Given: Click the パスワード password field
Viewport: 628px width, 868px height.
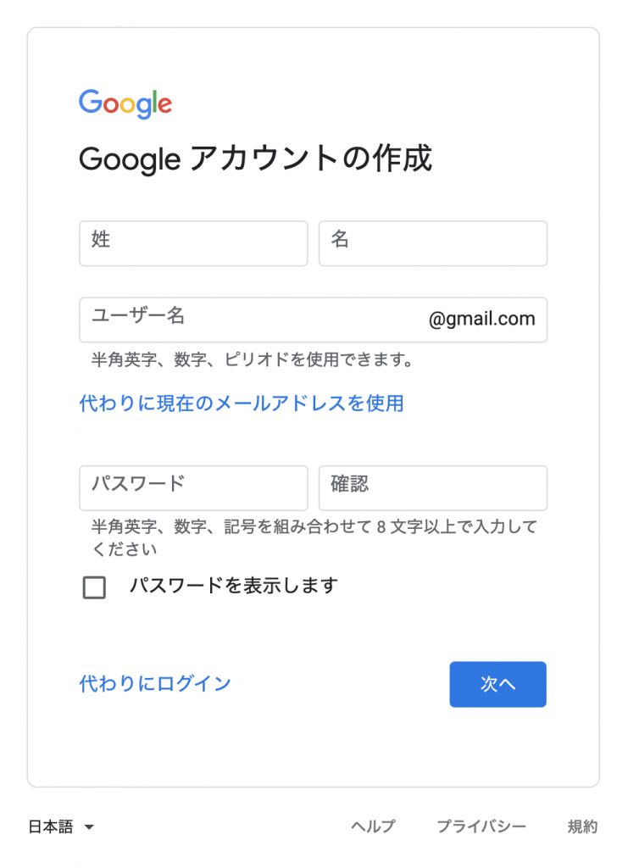Looking at the screenshot, I should pyautogui.click(x=193, y=488).
